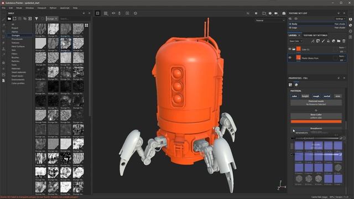Open the Material viewport mode dropdown

tap(270, 20)
